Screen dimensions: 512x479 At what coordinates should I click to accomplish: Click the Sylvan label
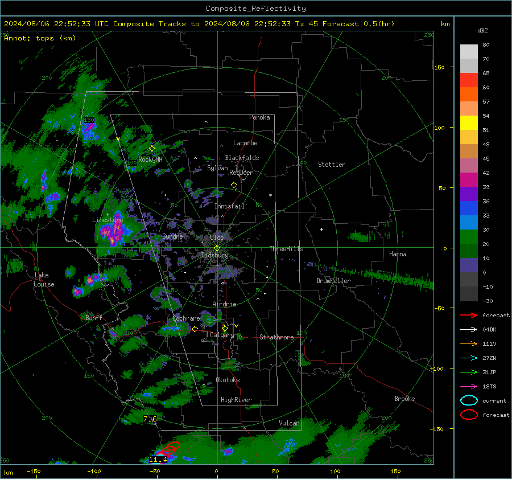pyautogui.click(x=217, y=168)
